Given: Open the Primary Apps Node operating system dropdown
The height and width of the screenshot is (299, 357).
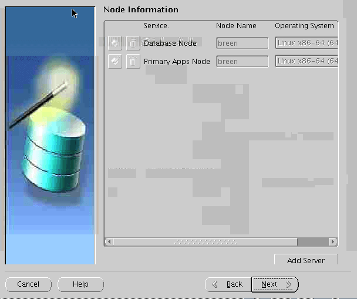Looking at the screenshot, I should [307, 61].
